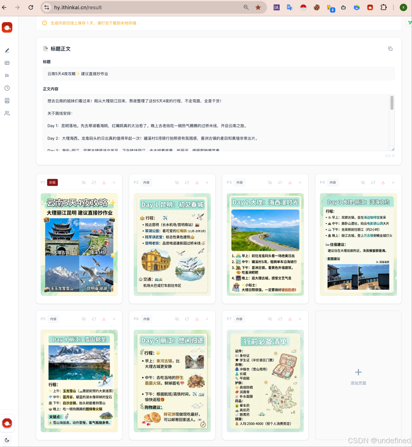
Task: Click the red record extension icon
Action: pyautogui.click(x=370, y=7)
